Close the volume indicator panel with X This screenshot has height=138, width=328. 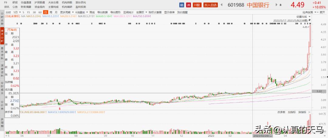tap(309, 112)
